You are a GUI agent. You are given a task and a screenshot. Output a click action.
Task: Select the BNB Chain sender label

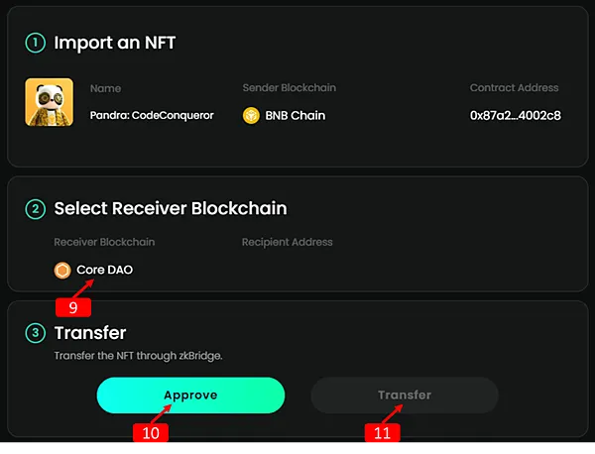[x=296, y=116]
